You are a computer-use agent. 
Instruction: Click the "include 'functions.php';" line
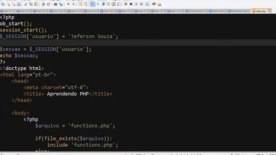[x=82, y=145]
